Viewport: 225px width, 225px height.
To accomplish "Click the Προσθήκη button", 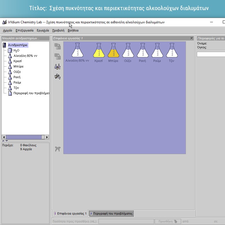I will 168,221.
